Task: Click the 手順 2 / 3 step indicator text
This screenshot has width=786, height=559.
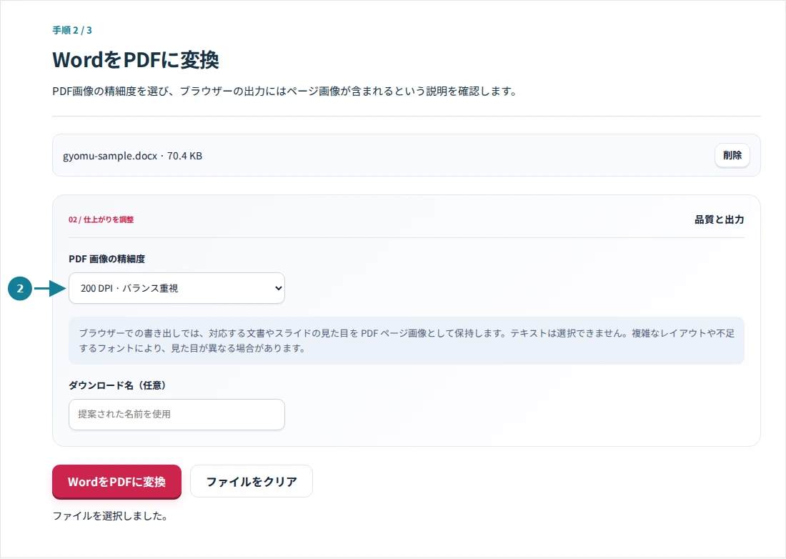Action: point(72,30)
